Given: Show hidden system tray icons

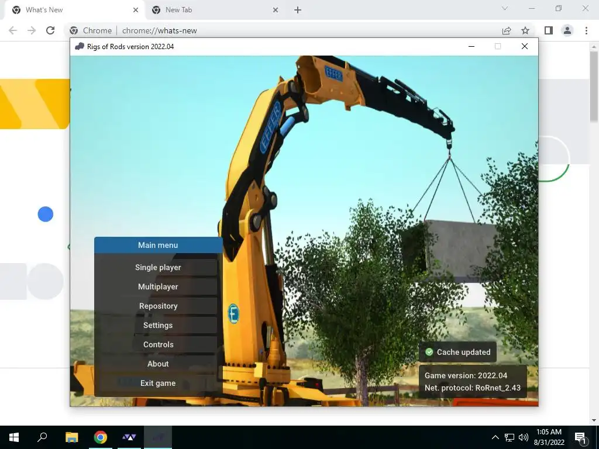Looking at the screenshot, I should coord(495,437).
